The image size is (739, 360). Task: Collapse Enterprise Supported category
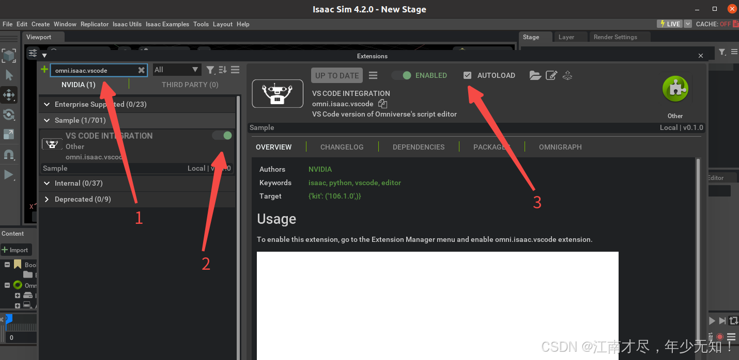(x=47, y=104)
